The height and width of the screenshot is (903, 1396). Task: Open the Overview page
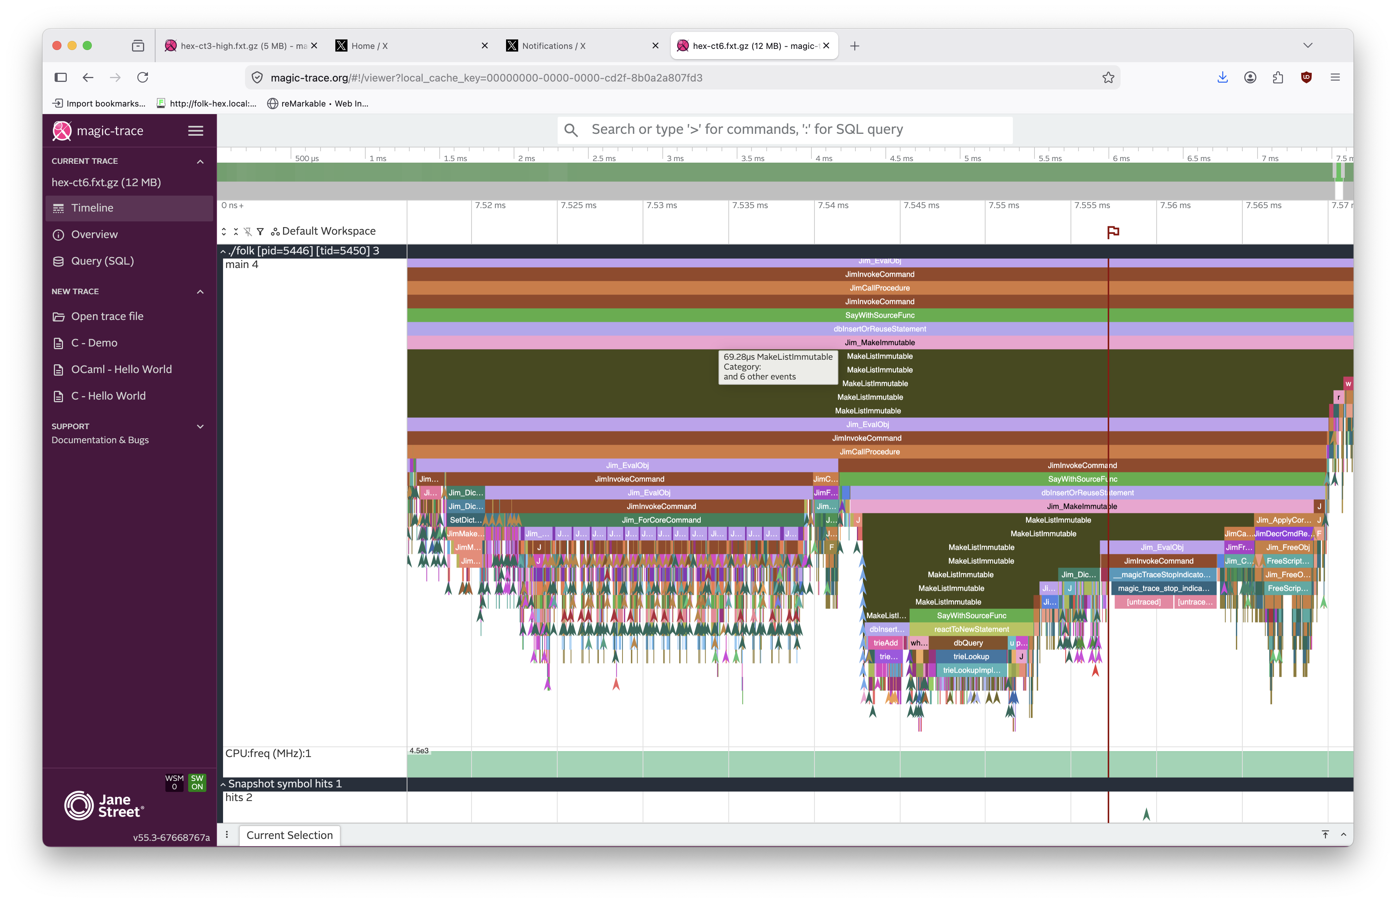[x=129, y=234]
